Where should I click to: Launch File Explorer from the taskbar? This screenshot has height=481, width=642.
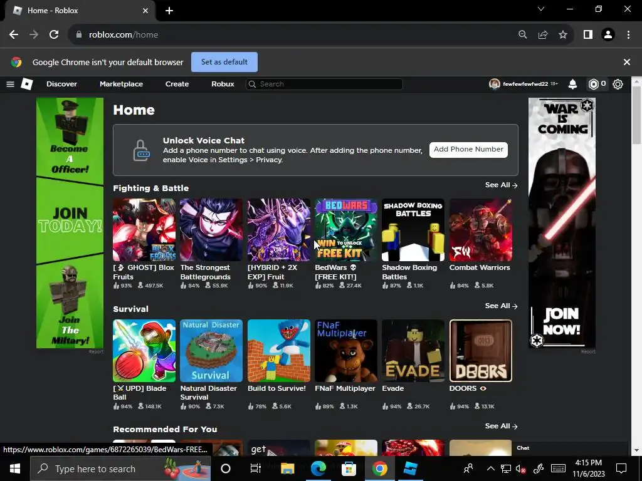click(287, 468)
